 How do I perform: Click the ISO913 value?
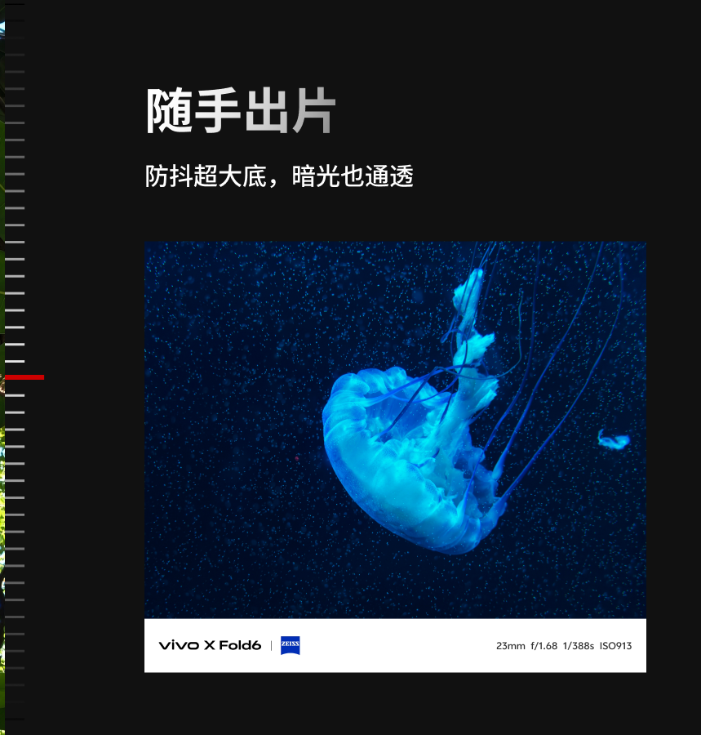pyautogui.click(x=616, y=646)
